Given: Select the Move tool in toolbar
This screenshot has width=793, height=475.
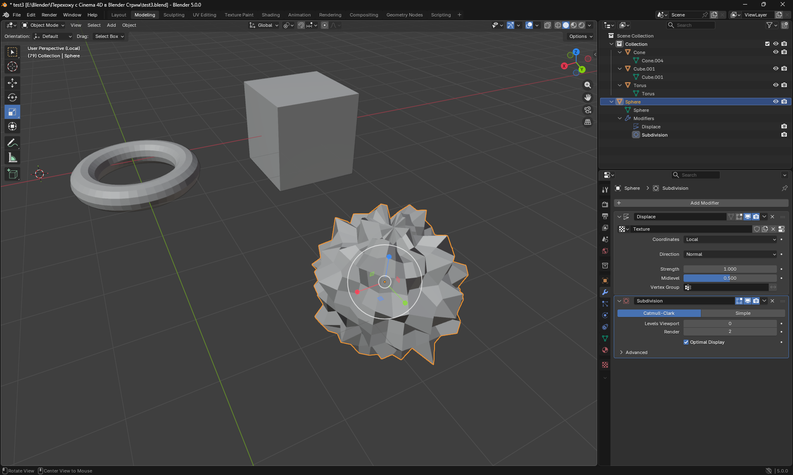Looking at the screenshot, I should 12,83.
